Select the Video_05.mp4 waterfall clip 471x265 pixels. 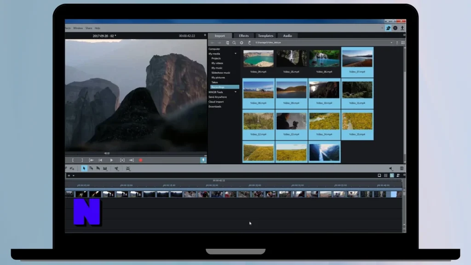click(x=291, y=58)
